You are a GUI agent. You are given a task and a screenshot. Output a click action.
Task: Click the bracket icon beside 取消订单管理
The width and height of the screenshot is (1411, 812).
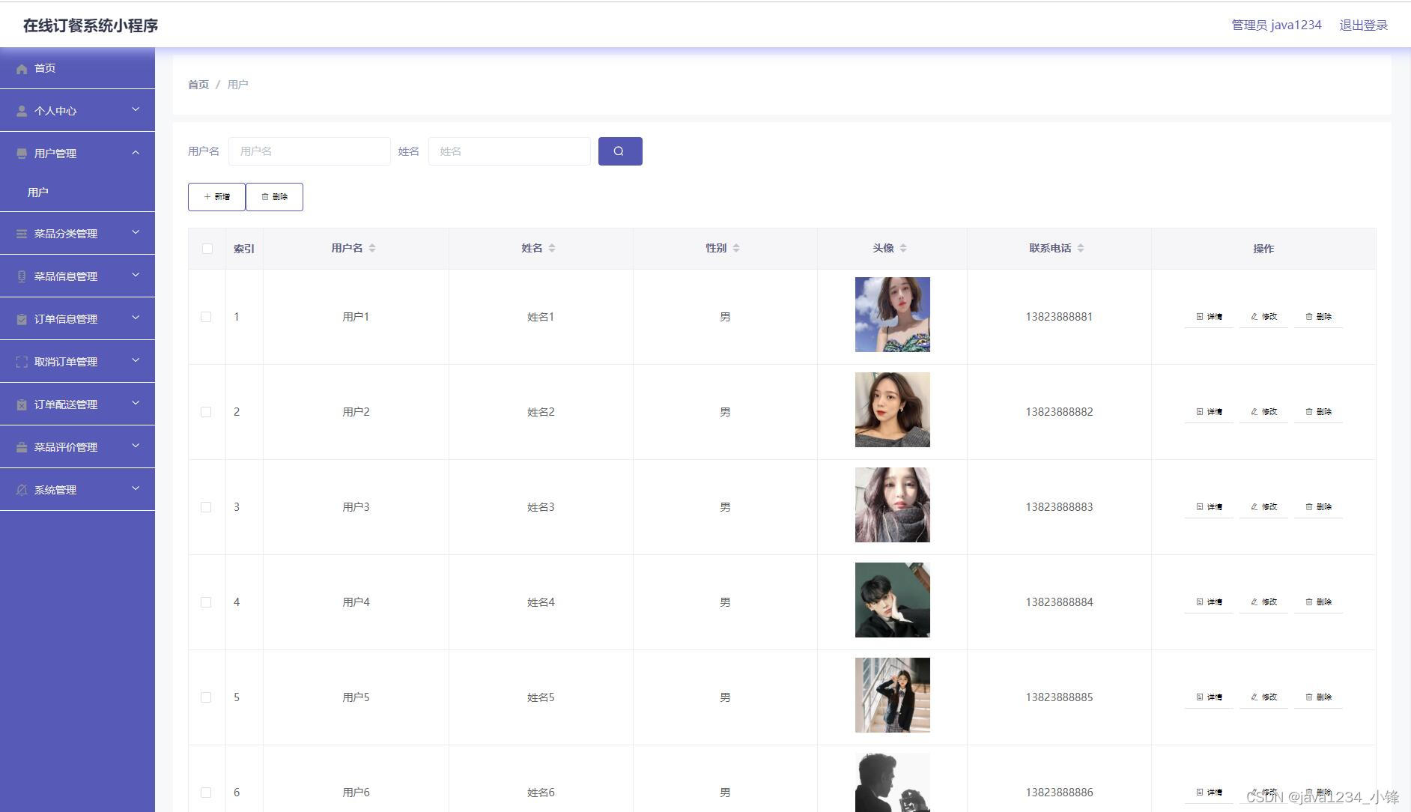pyautogui.click(x=22, y=362)
